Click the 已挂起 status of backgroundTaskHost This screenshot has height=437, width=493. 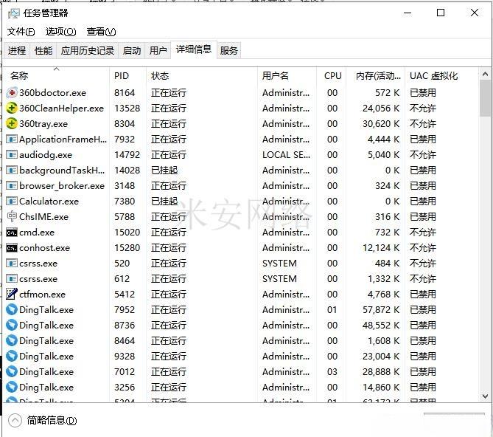click(x=164, y=171)
